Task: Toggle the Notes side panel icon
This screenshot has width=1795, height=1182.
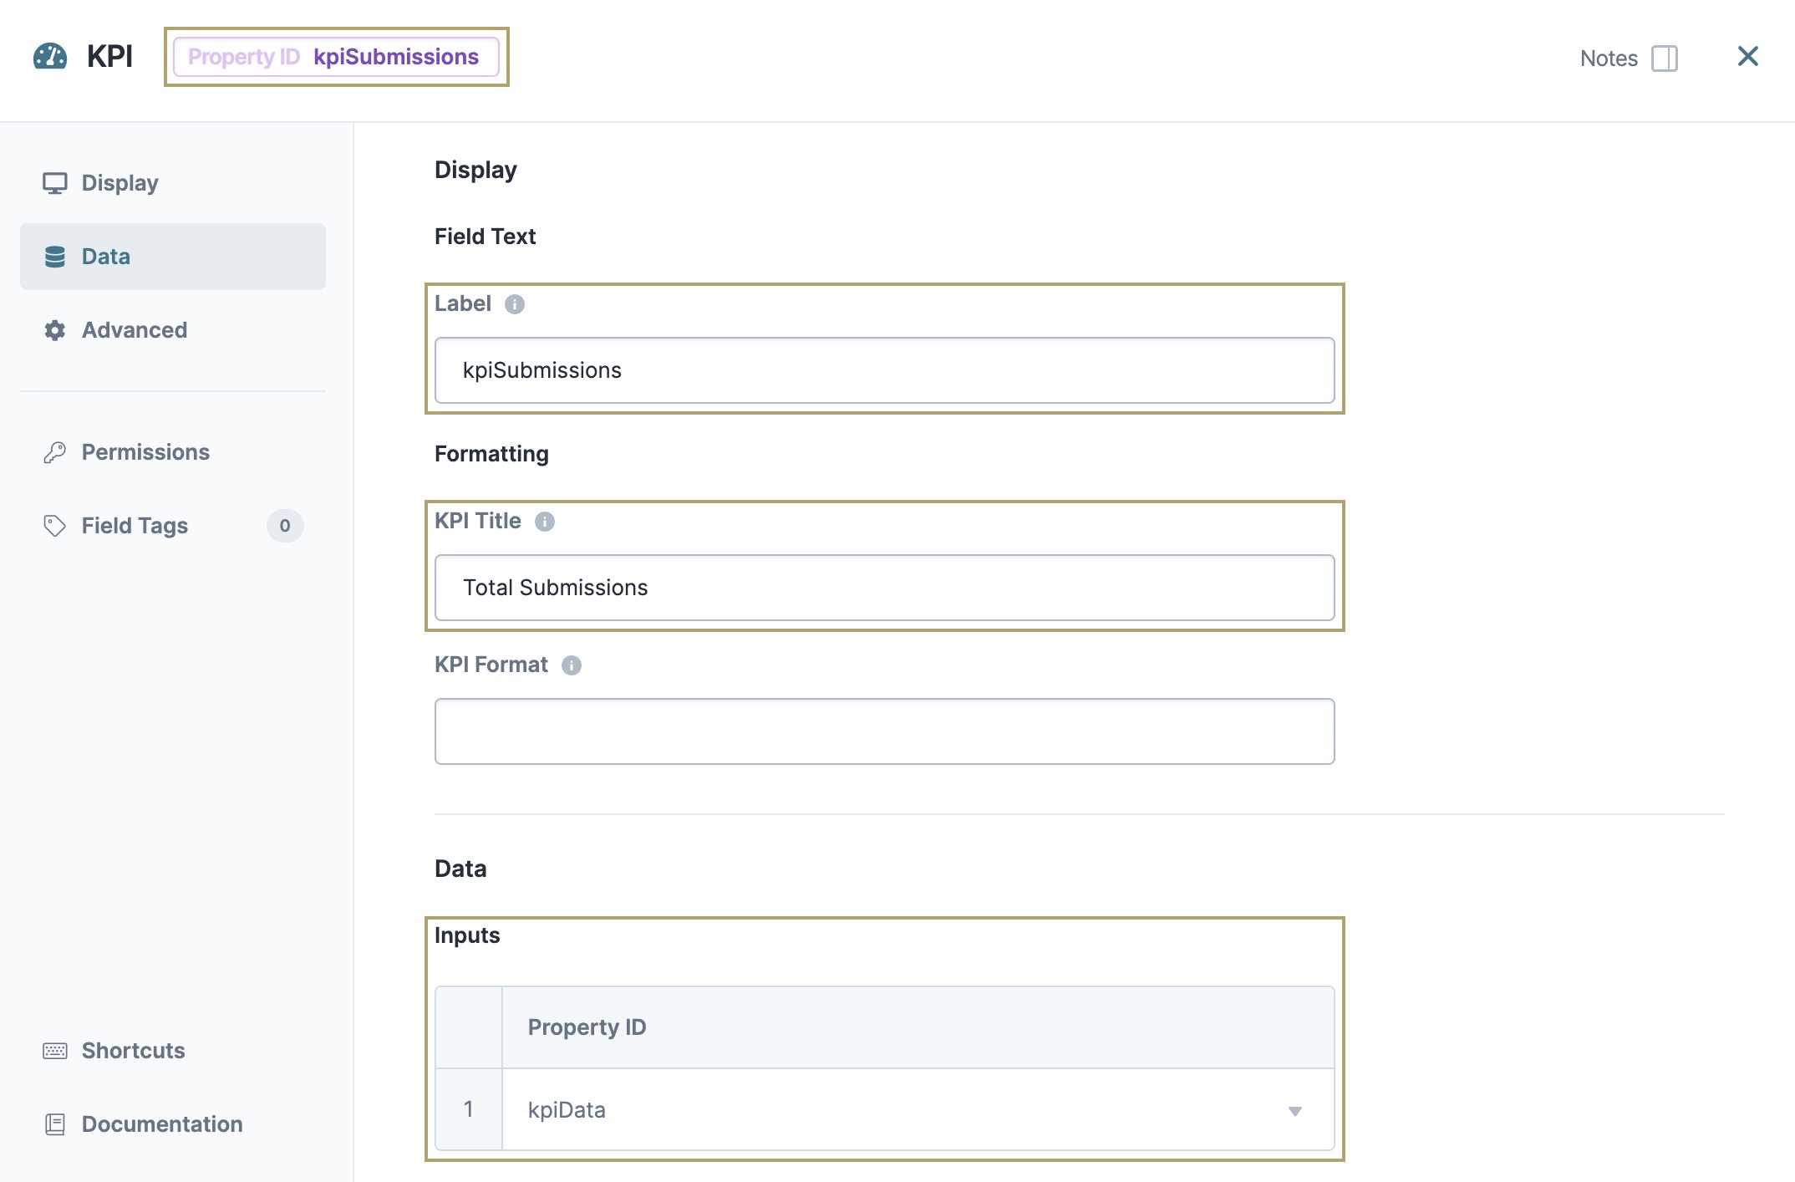Action: pos(1665,59)
